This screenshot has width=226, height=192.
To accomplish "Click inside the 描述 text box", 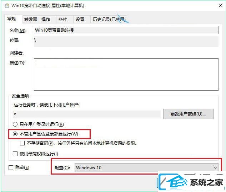I will pos(126,74).
